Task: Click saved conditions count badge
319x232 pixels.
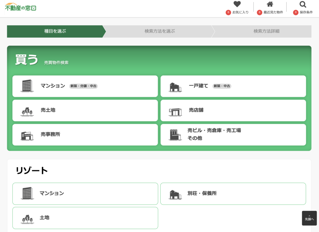Action: coord(296,12)
